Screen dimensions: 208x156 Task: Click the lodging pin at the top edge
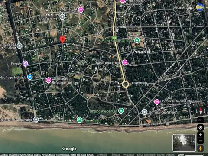tap(123, 1)
